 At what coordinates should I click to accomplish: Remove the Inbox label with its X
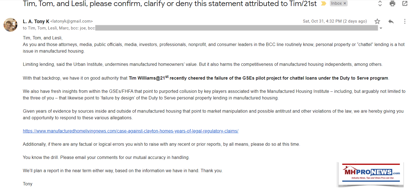tap(345, 4)
